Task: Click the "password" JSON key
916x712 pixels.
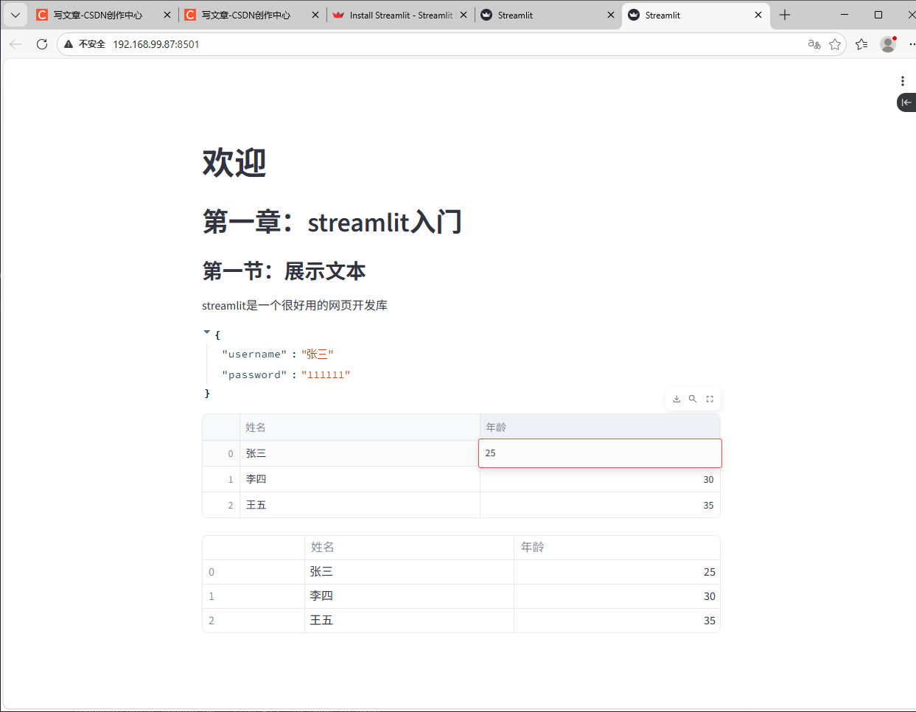Action: click(254, 375)
